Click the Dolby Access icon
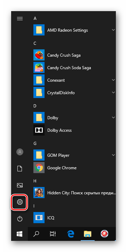127x252 pixels. click(x=39, y=130)
